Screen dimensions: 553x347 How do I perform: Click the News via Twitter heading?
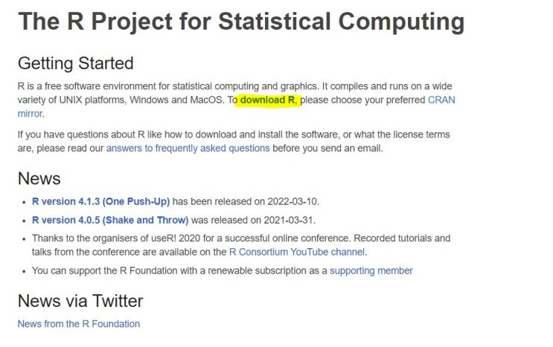tap(80, 301)
